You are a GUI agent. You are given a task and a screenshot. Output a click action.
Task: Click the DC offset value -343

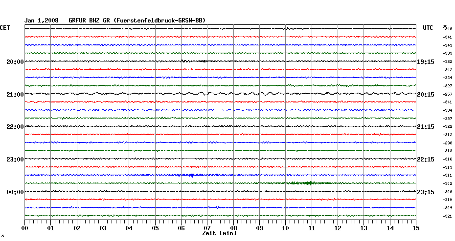(x=448, y=45)
